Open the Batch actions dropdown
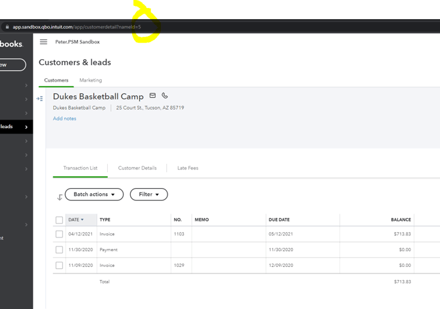Image resolution: width=440 pixels, height=309 pixels. click(94, 195)
